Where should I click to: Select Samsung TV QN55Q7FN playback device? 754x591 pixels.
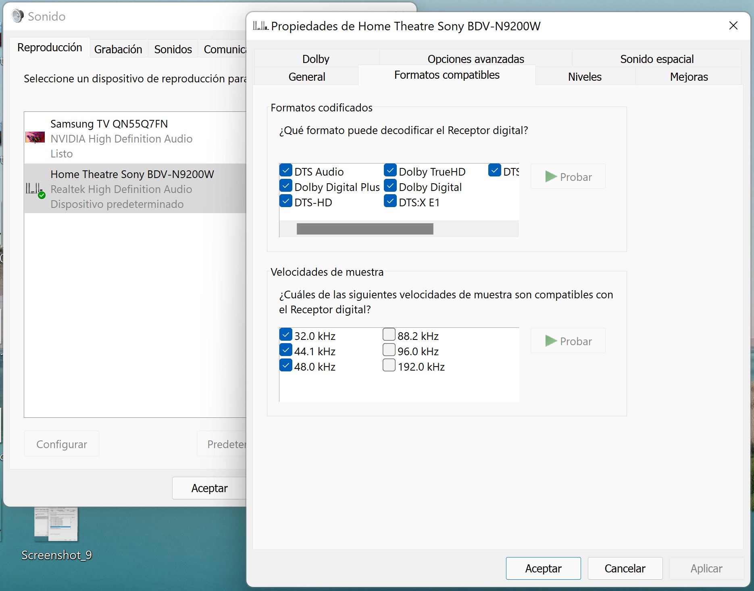(x=135, y=138)
